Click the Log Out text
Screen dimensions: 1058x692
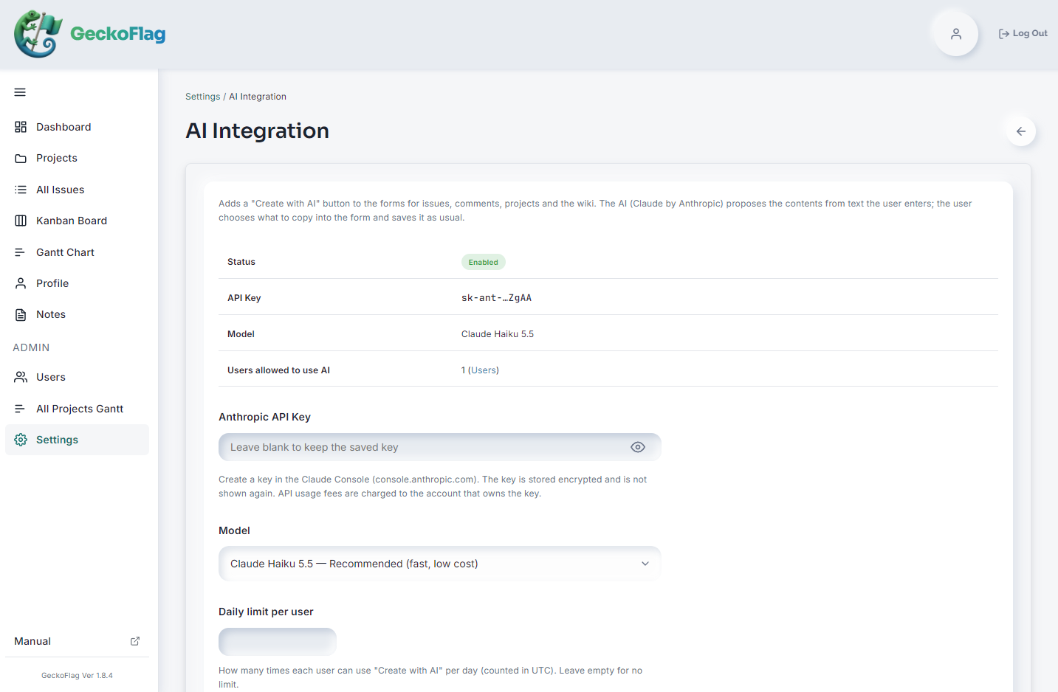(1030, 33)
